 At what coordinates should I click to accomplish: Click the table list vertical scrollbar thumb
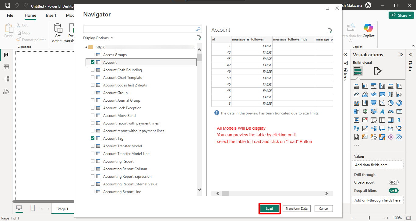pyautogui.click(x=199, y=57)
